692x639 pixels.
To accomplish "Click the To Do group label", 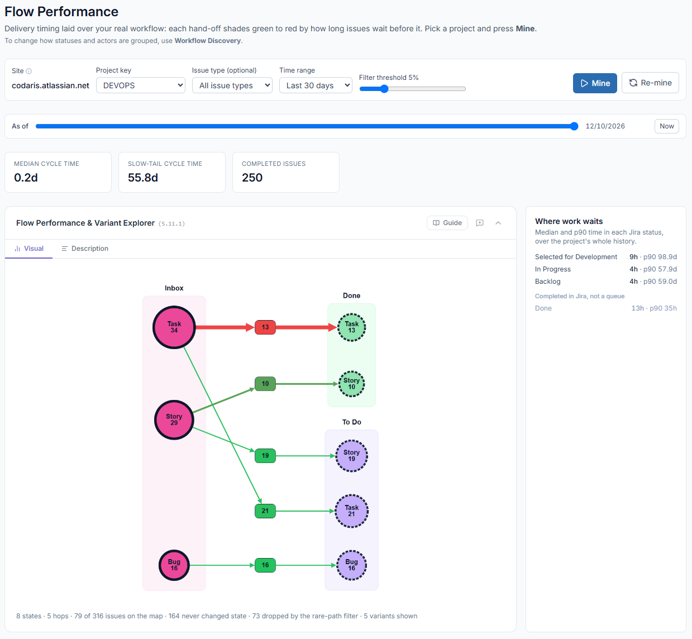I will 352,422.
